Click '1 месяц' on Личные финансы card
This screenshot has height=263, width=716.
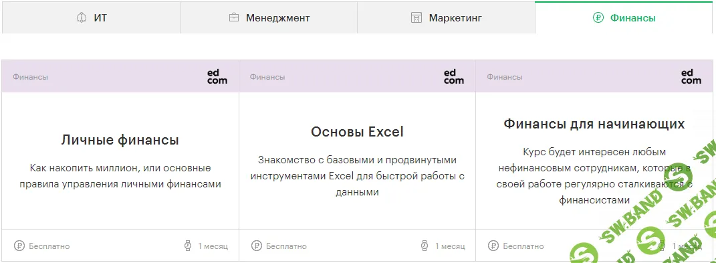[213, 246]
